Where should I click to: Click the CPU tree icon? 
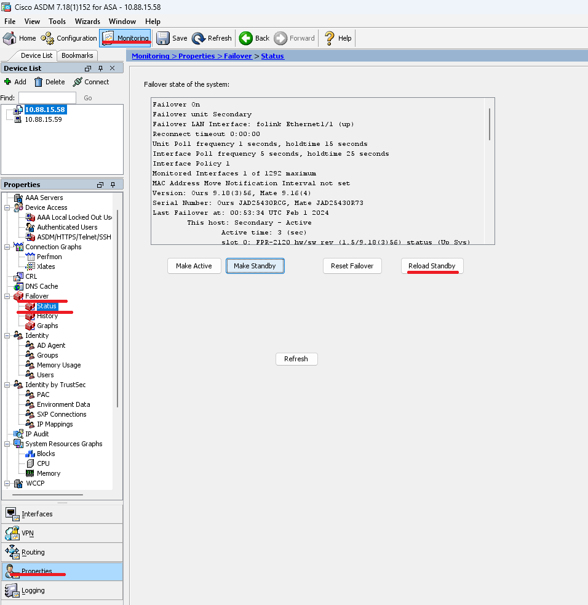[x=30, y=463]
